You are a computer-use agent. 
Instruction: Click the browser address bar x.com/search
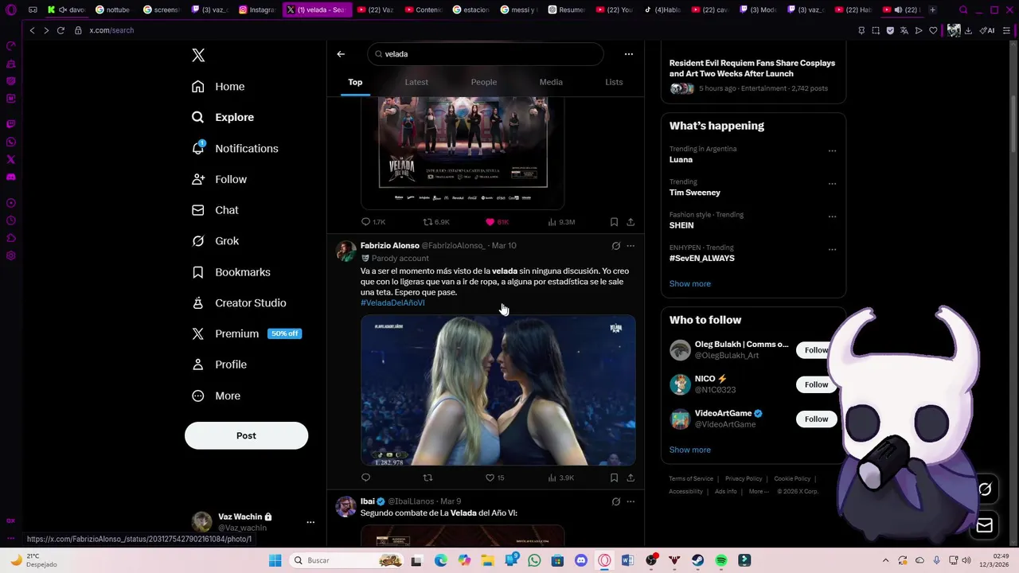point(111,30)
